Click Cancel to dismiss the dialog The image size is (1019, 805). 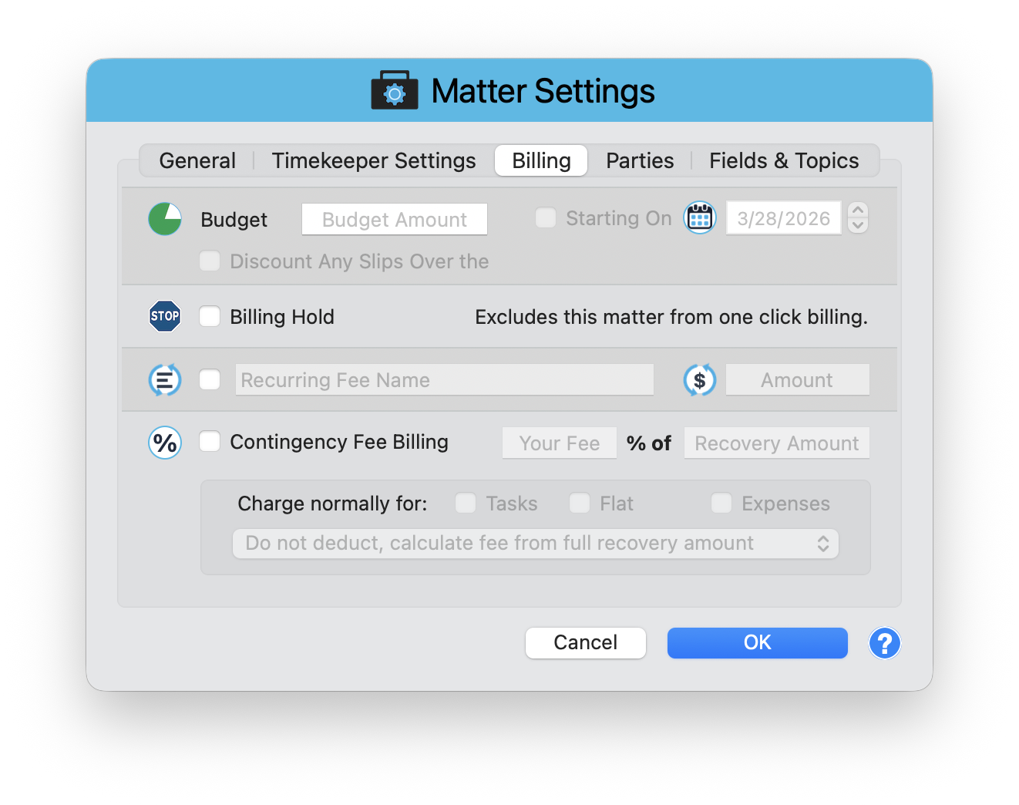point(585,642)
